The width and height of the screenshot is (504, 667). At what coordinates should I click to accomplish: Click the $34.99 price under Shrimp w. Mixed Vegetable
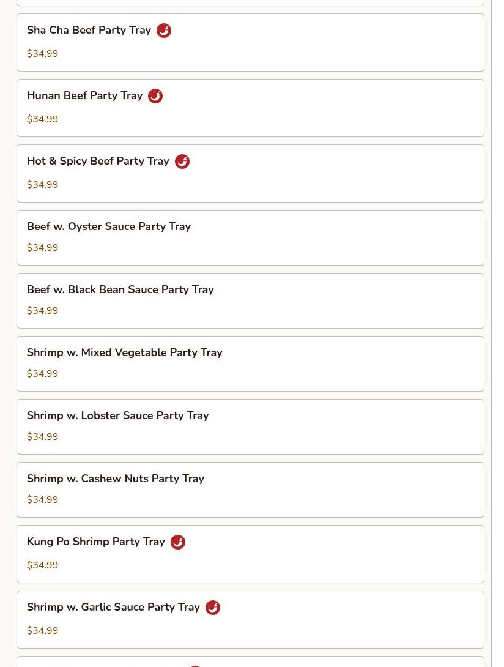(x=43, y=374)
